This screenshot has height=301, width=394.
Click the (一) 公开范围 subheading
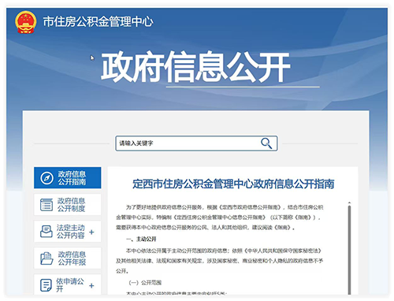pos(145,283)
